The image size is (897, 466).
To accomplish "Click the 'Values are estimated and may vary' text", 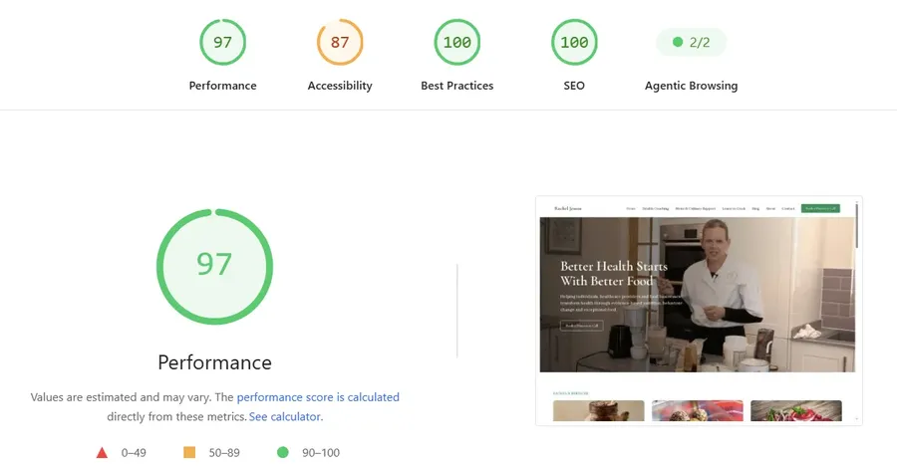I will (x=121, y=397).
